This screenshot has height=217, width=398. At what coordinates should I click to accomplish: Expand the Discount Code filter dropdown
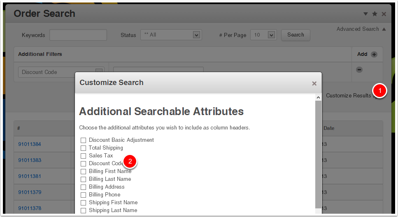99,72
